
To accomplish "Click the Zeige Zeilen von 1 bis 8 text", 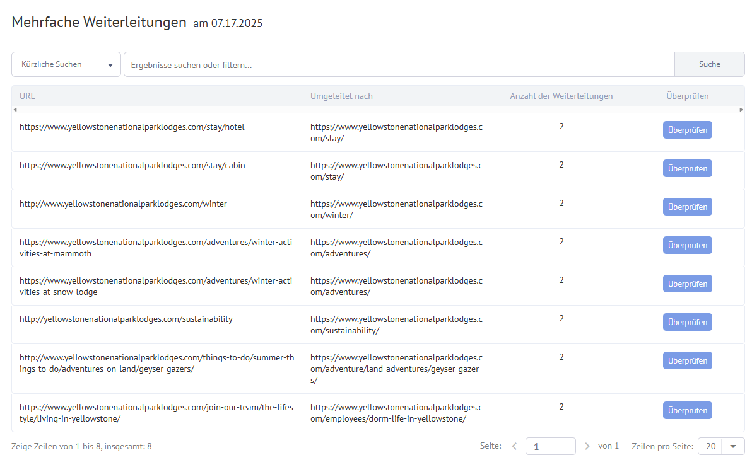I will coord(81,446).
